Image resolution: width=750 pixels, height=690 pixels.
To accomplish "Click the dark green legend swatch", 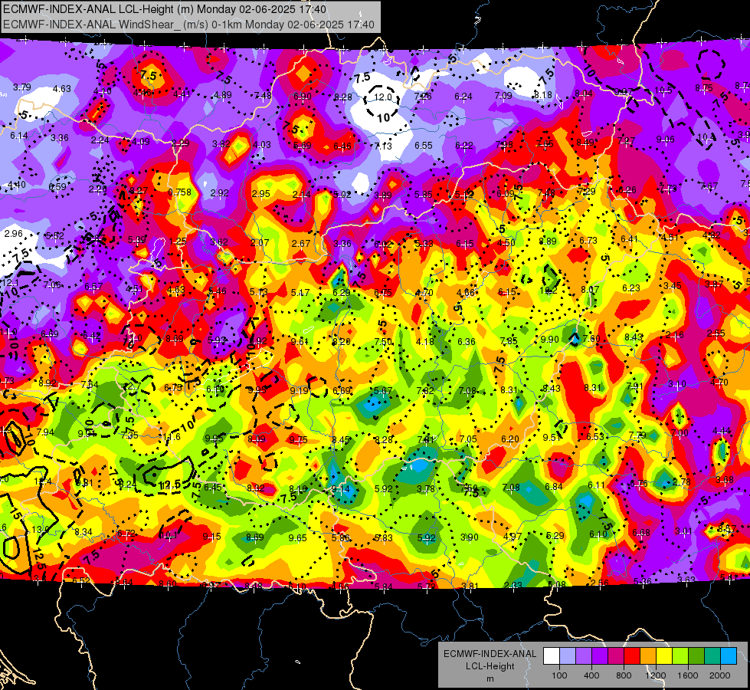I will click(696, 655).
